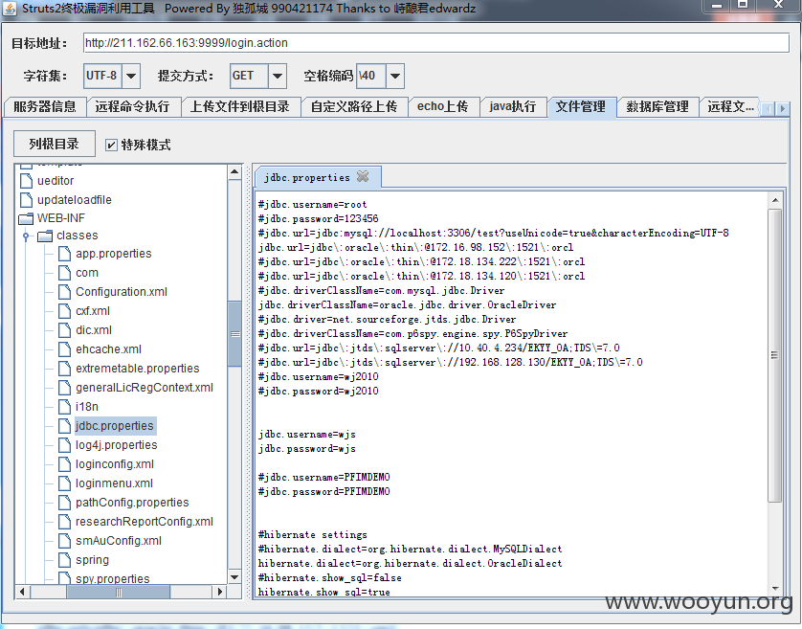Screen dimensions: 802x629
Task: Click file tree horizontal scroll right arrow
Action: click(219, 592)
